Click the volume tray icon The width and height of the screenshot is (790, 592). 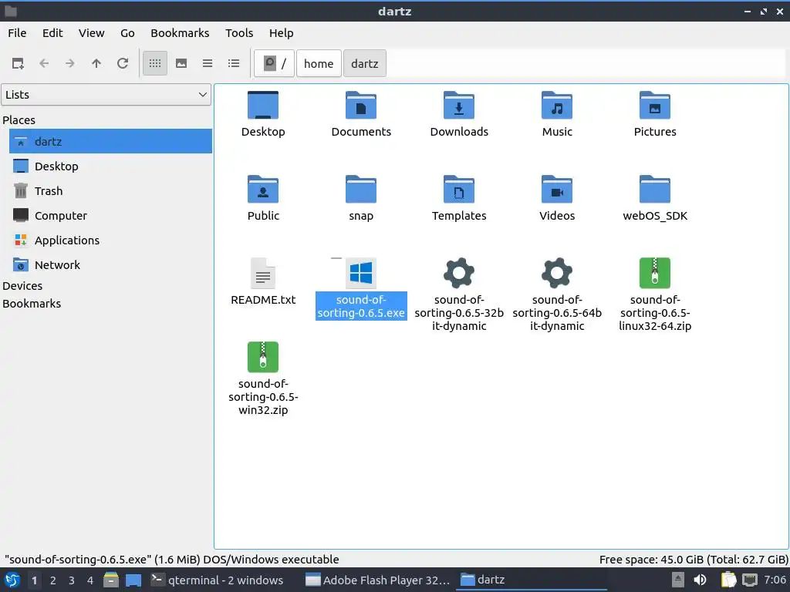700,580
